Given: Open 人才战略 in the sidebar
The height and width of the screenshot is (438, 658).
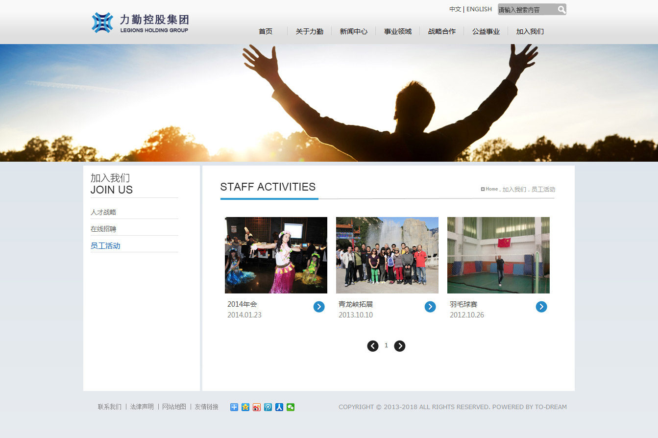Looking at the screenshot, I should [x=103, y=212].
